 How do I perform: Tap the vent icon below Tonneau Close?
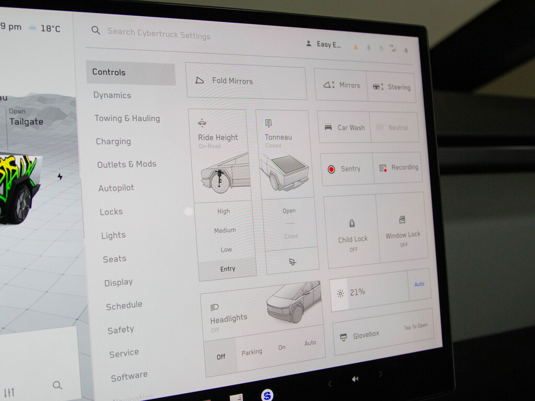tap(293, 262)
